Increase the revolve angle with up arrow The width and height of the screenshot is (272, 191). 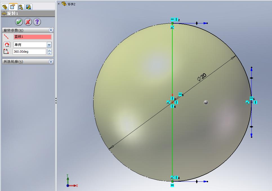tap(50, 50)
